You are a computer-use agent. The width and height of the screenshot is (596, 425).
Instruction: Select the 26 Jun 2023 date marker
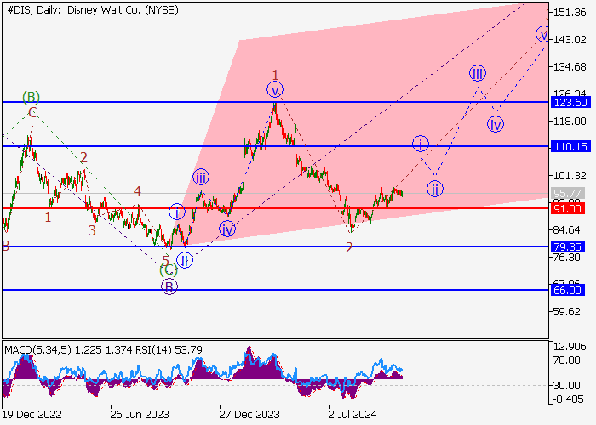pyautogui.click(x=140, y=415)
